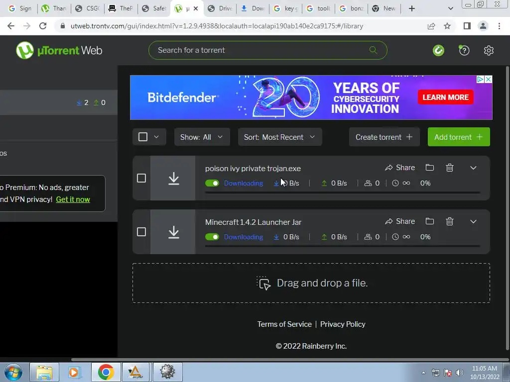This screenshot has width=510, height=382.
Task: Delete the poison ivy private trojan.exe torrent
Action: (450, 168)
